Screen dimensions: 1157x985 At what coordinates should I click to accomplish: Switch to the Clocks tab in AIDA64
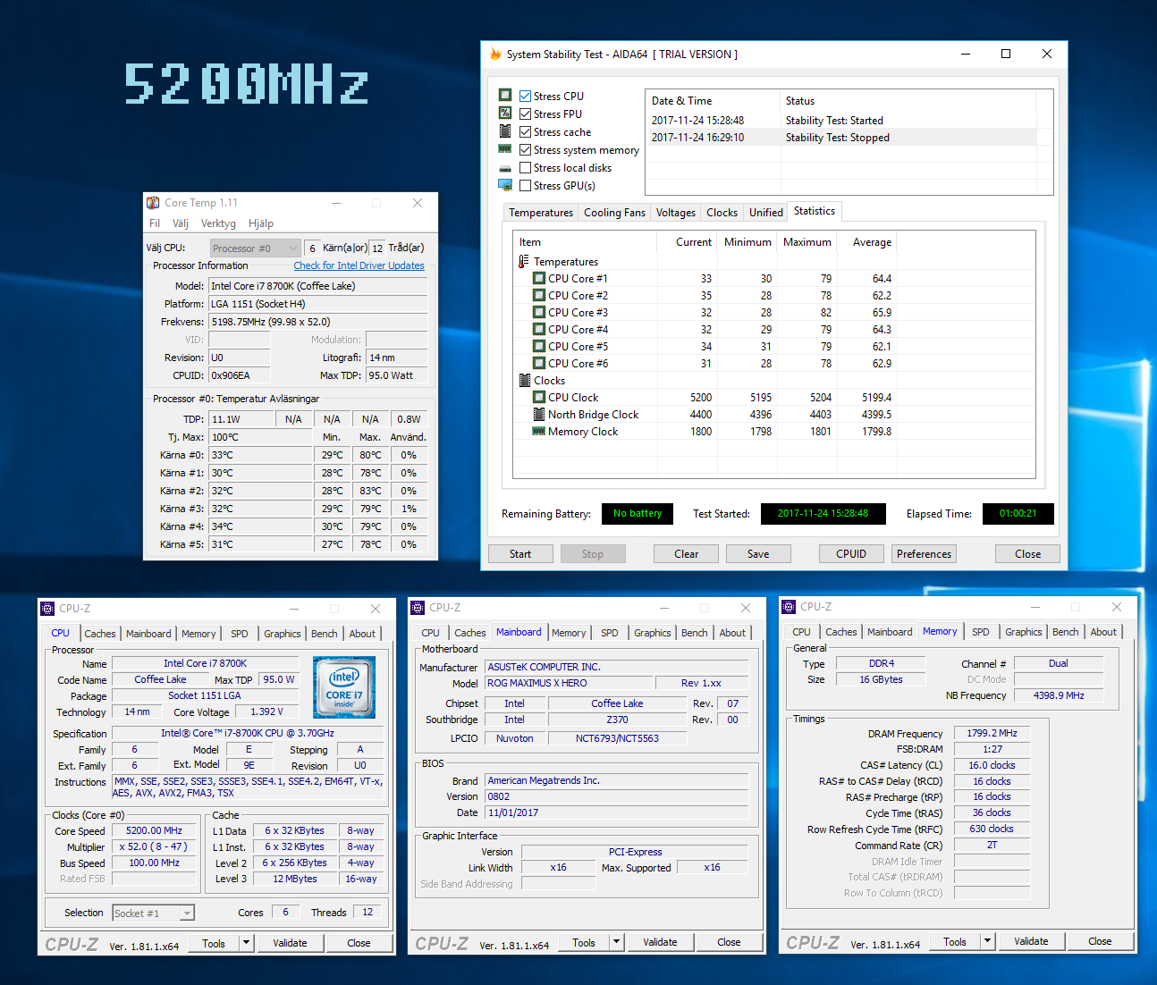coord(722,213)
